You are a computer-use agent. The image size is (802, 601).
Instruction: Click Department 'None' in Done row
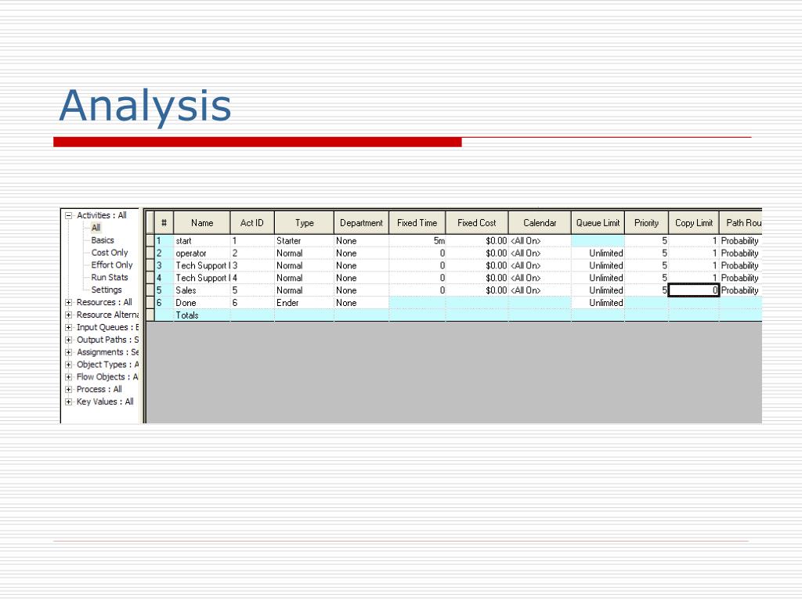[361, 303]
